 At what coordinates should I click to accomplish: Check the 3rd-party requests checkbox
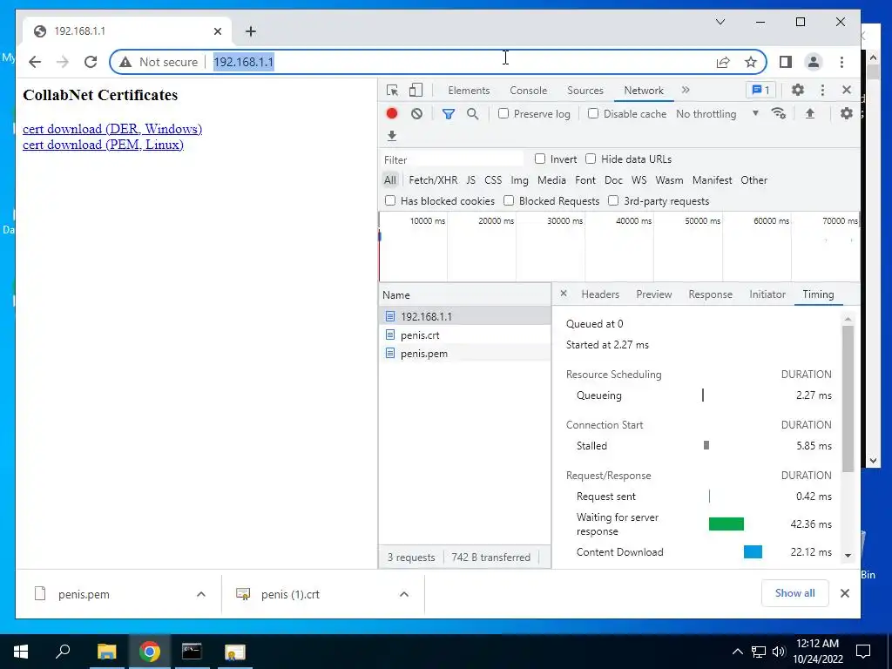(x=613, y=200)
